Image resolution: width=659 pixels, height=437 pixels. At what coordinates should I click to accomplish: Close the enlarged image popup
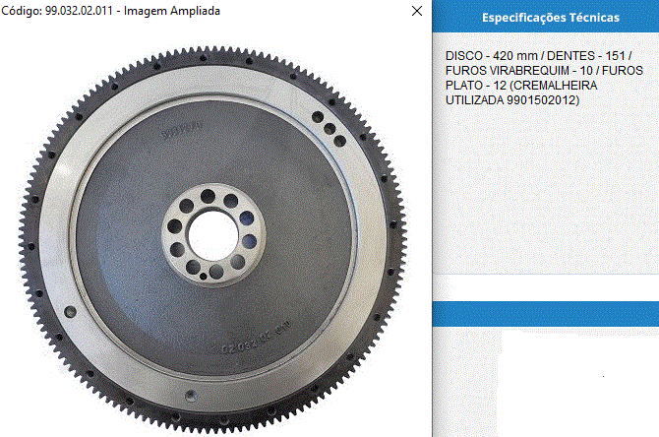417,11
